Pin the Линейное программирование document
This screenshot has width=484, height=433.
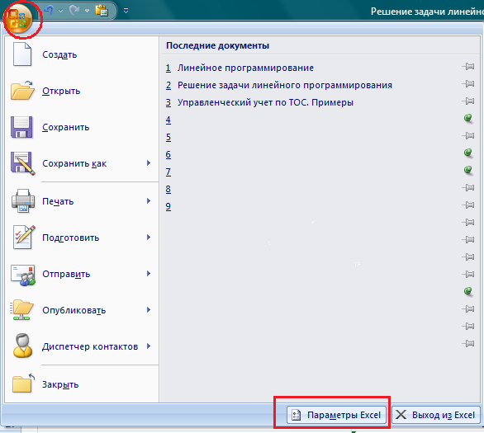[x=468, y=66]
